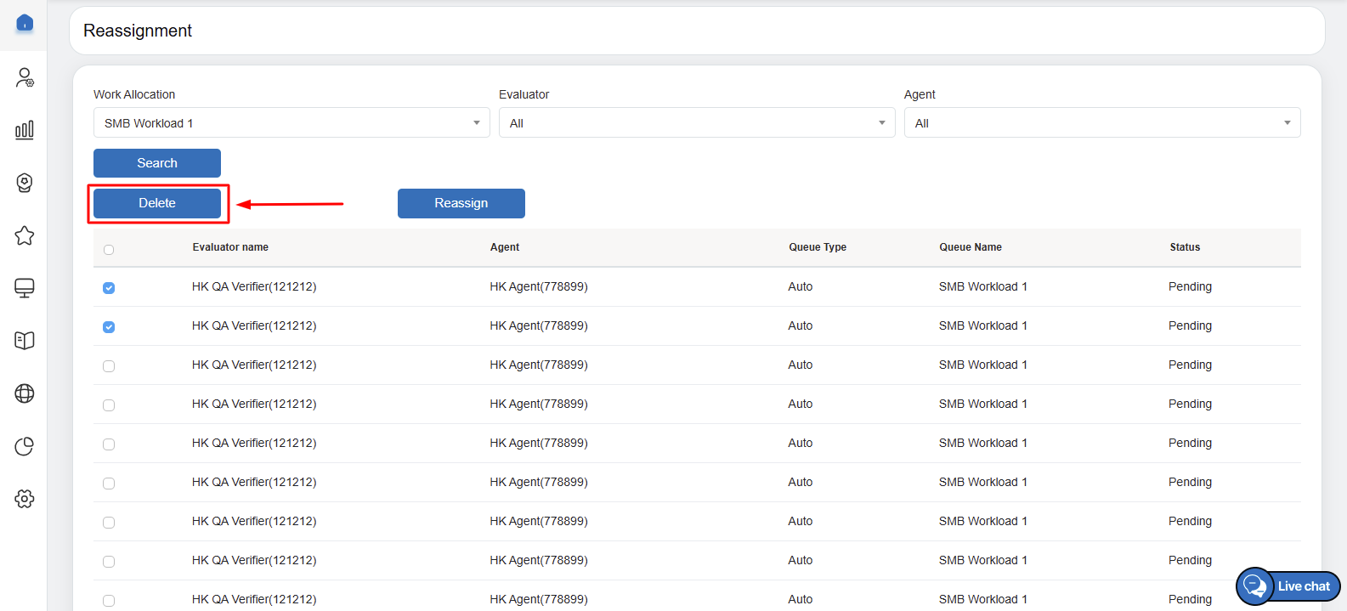This screenshot has height=611, width=1347.
Task: Click the star icon in sidebar
Action: click(x=25, y=235)
